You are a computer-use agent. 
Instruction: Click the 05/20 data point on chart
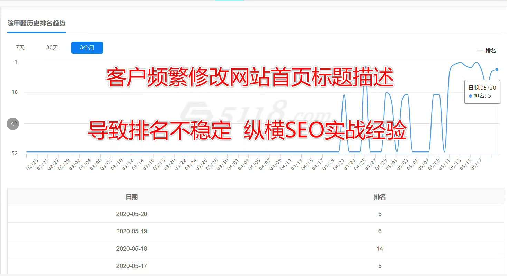[497, 70]
